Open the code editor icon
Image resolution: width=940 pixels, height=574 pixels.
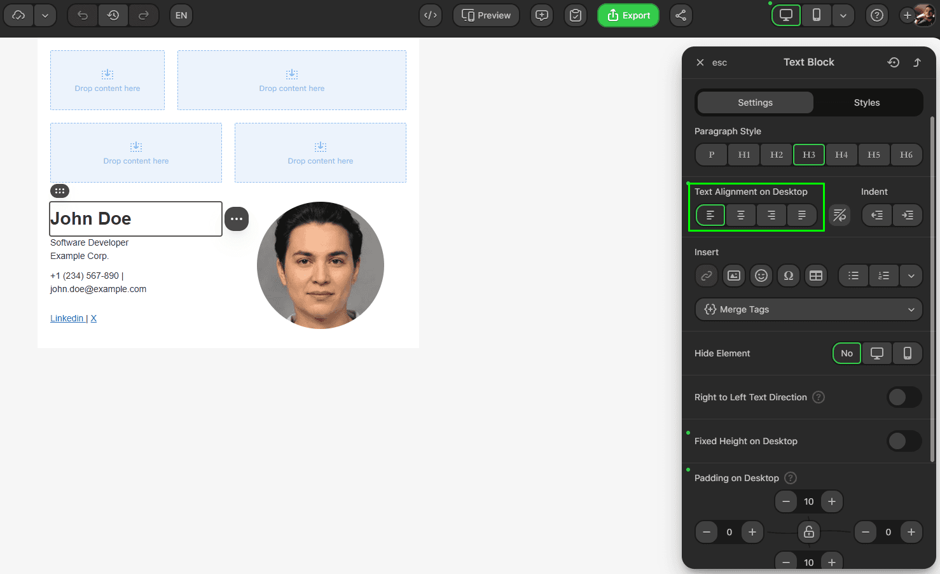(x=431, y=15)
